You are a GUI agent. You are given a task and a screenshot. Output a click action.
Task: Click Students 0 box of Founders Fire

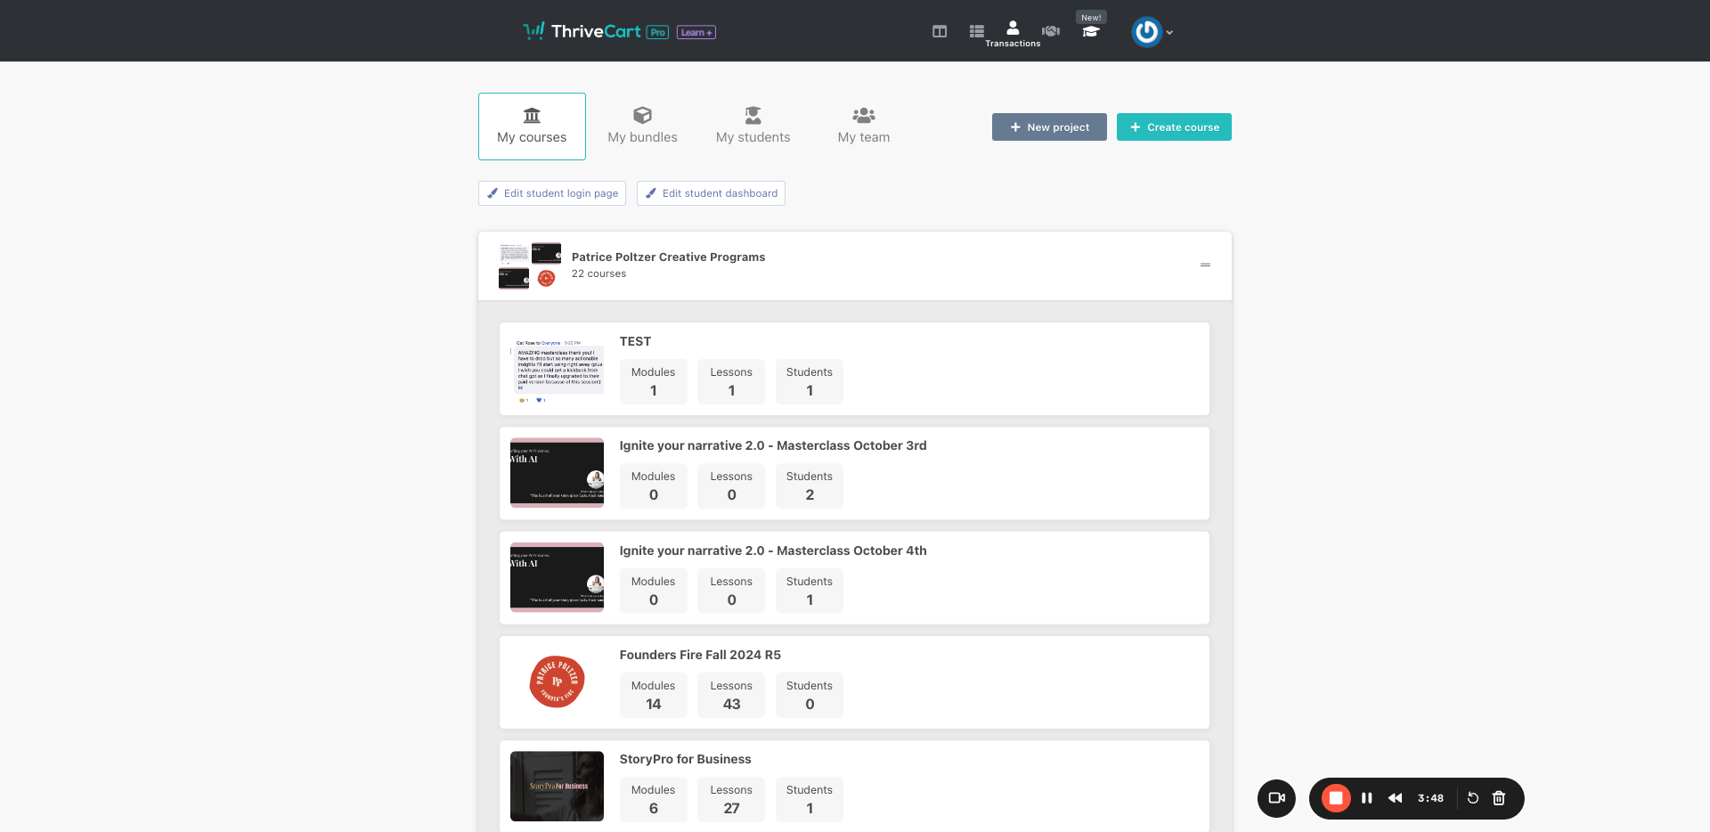click(x=810, y=695)
